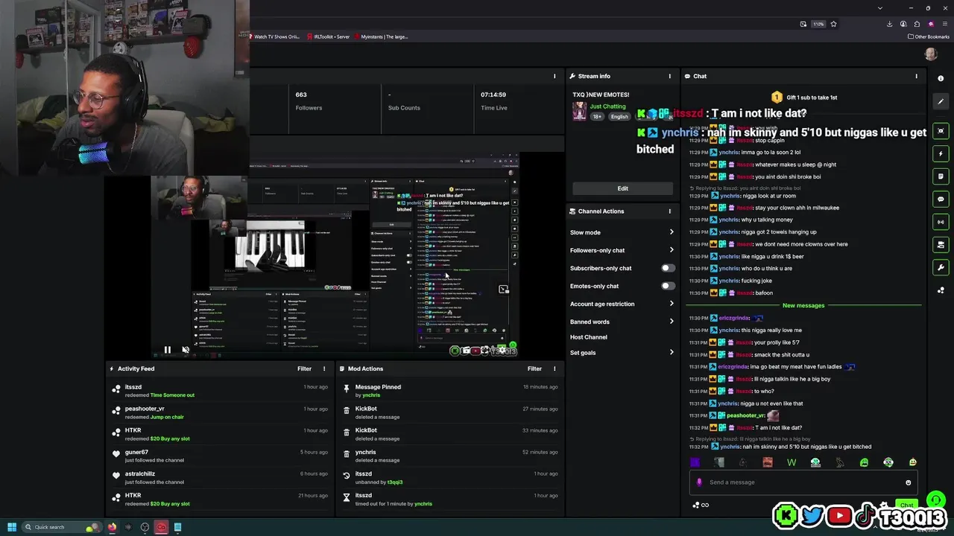Open the user profile avatar
954x536 pixels.
click(931, 54)
